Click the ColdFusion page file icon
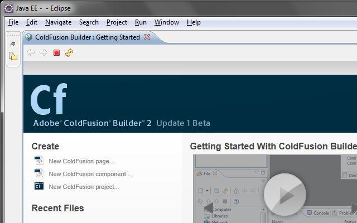Image resolution: width=357 pixels, height=223 pixels. [39, 160]
